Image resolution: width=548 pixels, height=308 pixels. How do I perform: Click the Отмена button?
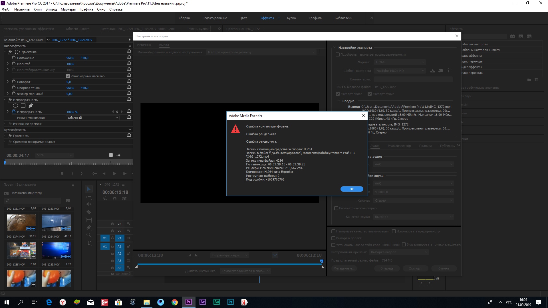pyautogui.click(x=444, y=268)
